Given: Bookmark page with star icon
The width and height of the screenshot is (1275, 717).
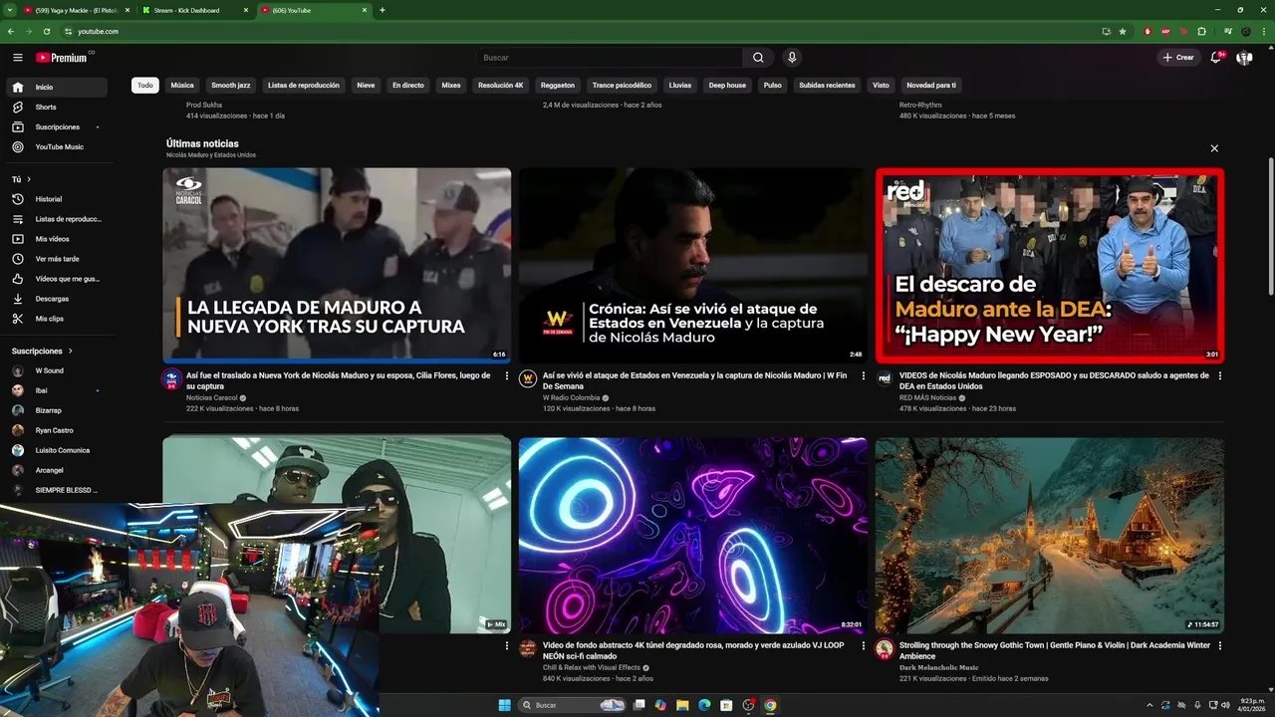Looking at the screenshot, I should [1123, 31].
